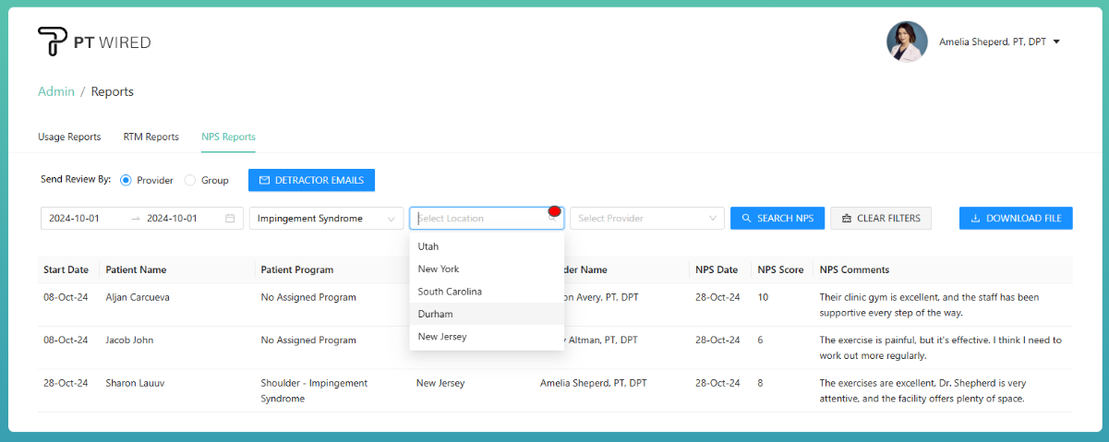Click the Download File button
This screenshot has width=1109, height=442.
tap(1016, 219)
